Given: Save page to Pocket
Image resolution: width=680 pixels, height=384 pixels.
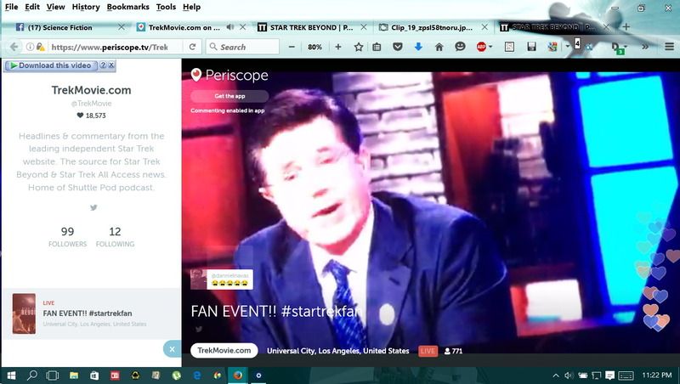Looking at the screenshot, I should point(397,47).
